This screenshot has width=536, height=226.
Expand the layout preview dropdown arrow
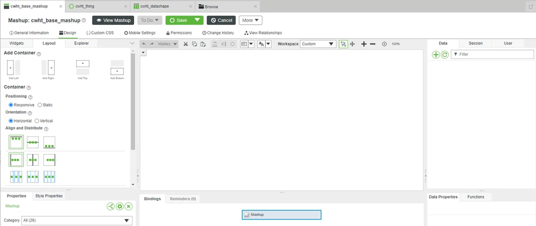[x=251, y=44]
